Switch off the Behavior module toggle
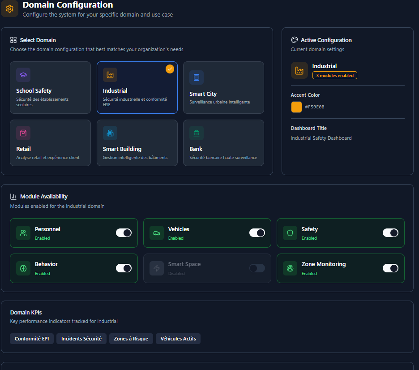This screenshot has width=419, height=370. coord(124,268)
